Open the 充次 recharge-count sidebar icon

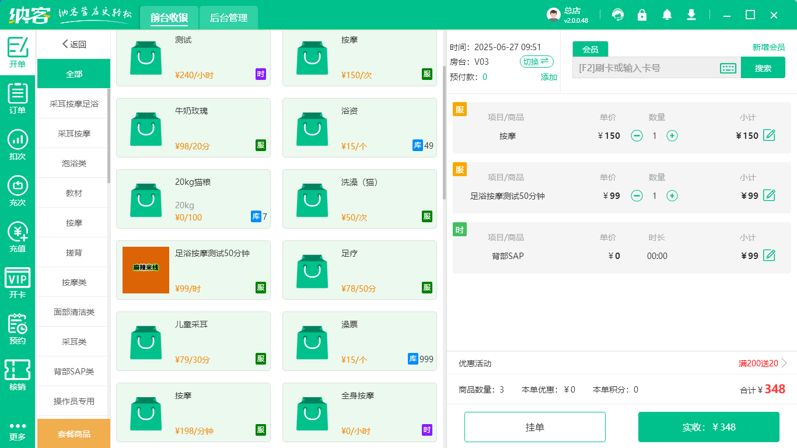coord(18,191)
